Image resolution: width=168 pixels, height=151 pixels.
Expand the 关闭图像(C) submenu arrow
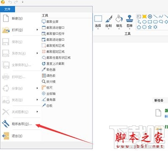(37, 112)
